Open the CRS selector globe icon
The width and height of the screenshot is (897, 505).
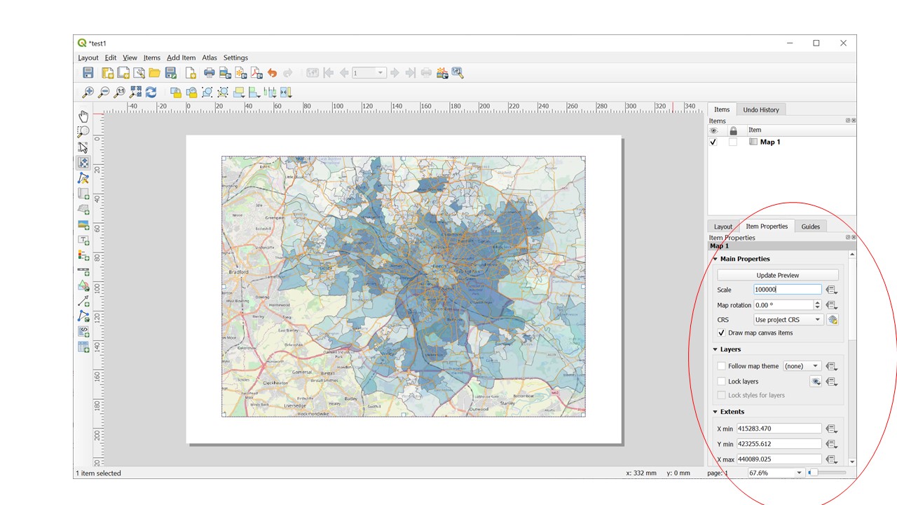(x=833, y=320)
